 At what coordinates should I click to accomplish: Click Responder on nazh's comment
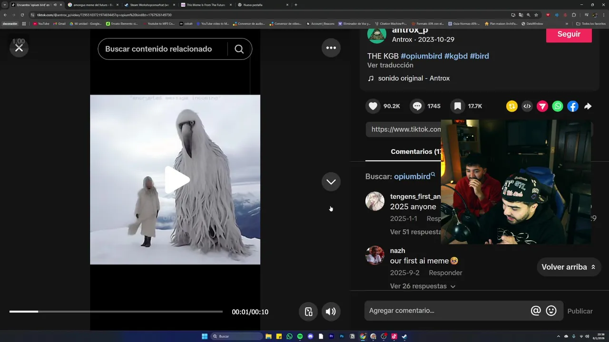pos(445,273)
